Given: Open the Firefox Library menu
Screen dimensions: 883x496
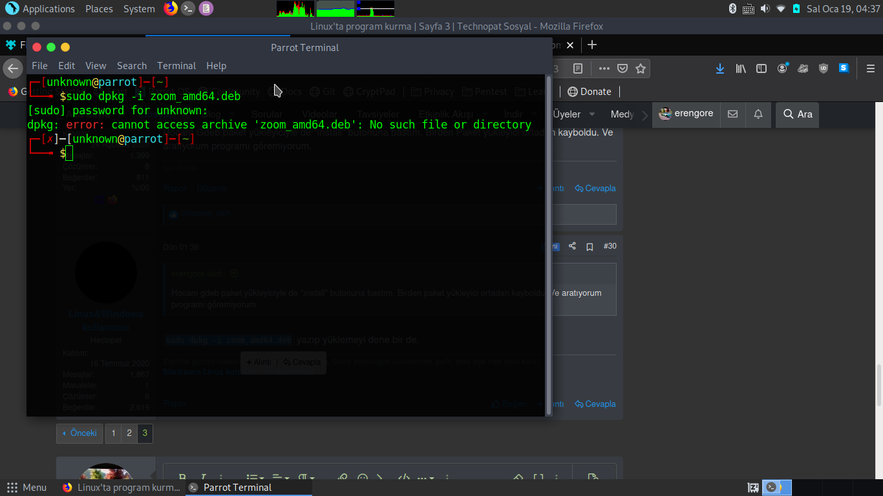Looking at the screenshot, I should pos(741,68).
